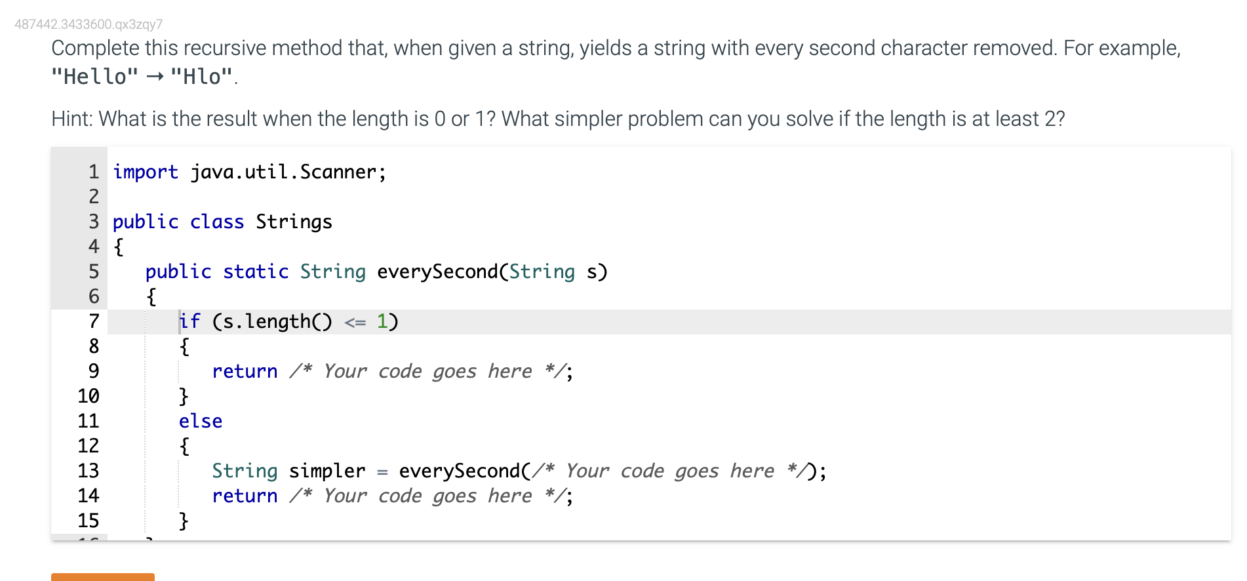Click the hint paragraph text
The width and height of the screenshot is (1247, 581).
[558, 119]
